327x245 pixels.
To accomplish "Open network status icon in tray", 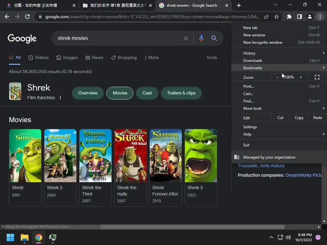I will pos(280,237).
